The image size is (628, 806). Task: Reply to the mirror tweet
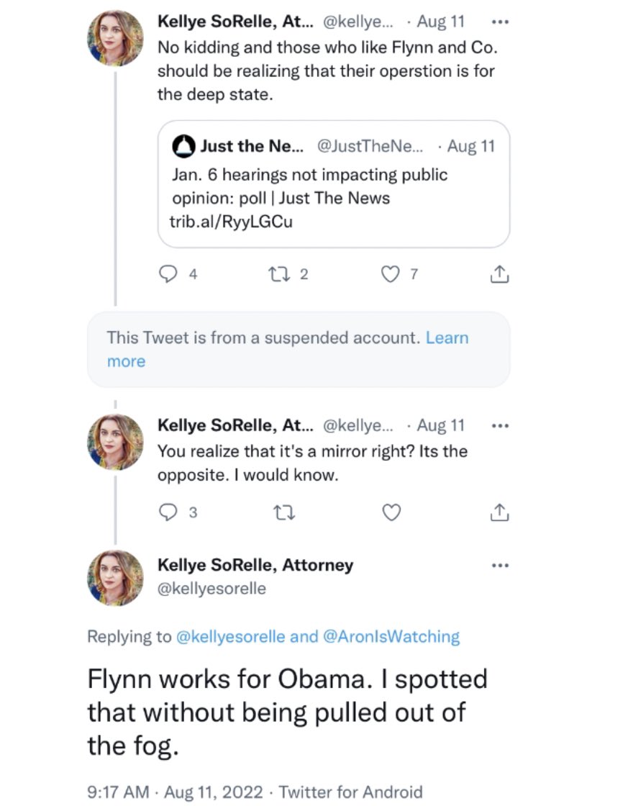click(x=168, y=512)
